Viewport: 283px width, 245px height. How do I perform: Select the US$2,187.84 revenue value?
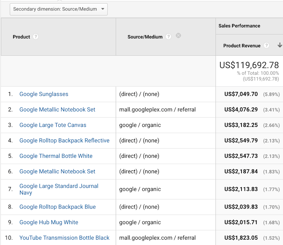coord(241,171)
